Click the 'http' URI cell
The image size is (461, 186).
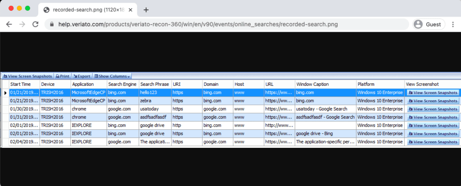click(x=187, y=125)
